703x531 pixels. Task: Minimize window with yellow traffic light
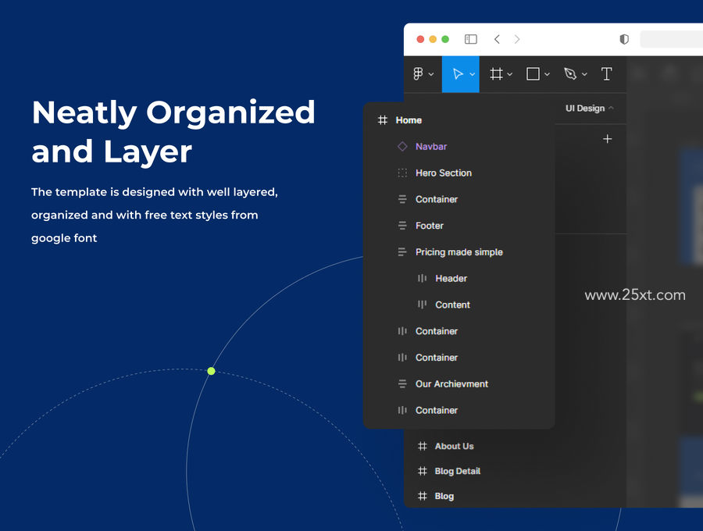click(433, 39)
